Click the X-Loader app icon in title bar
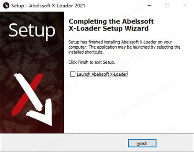The image size is (194, 152). [x=6, y=5]
